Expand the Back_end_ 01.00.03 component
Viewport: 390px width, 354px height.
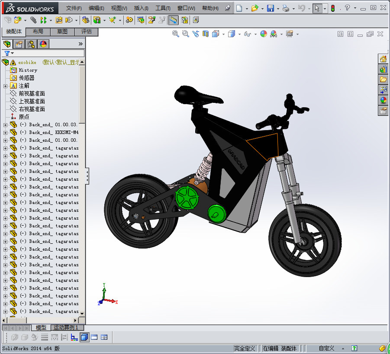pos(5,125)
